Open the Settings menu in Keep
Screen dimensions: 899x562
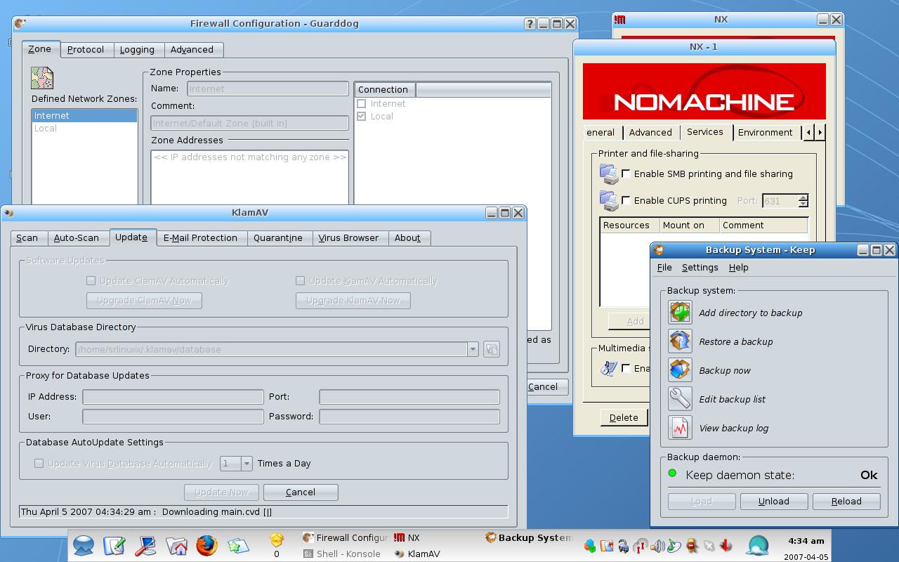coord(700,268)
